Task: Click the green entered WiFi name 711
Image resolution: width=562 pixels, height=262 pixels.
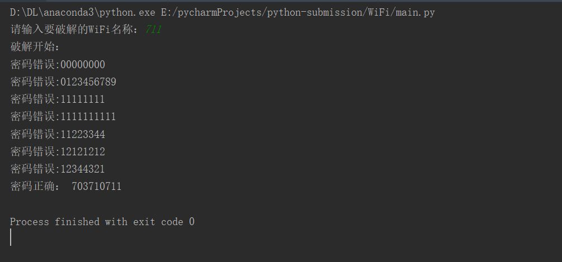Action: coord(153,30)
